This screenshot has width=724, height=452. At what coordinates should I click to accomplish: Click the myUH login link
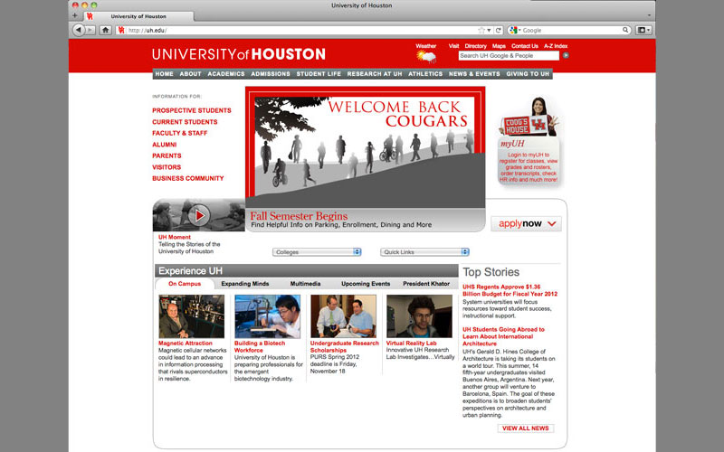pos(529,167)
